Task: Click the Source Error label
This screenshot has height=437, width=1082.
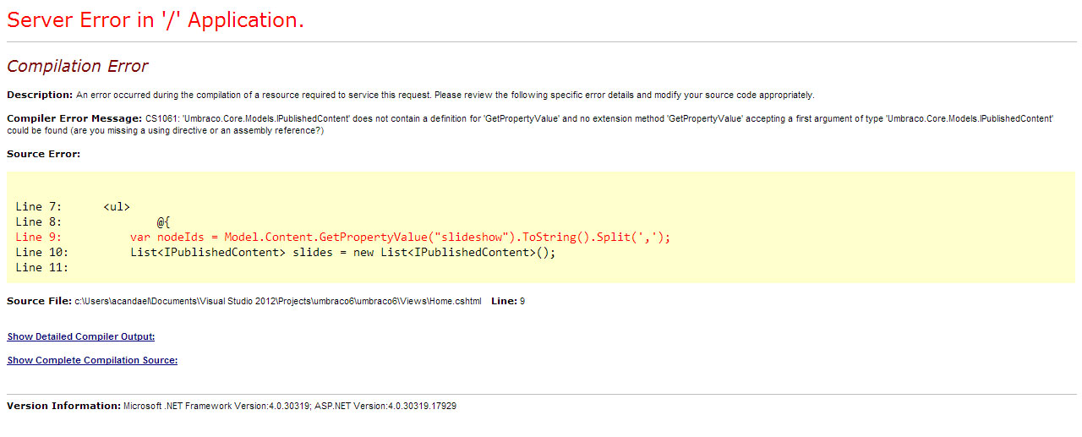Action: [43, 154]
